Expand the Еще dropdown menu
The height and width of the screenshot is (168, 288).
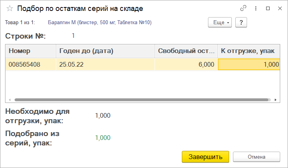(220, 22)
